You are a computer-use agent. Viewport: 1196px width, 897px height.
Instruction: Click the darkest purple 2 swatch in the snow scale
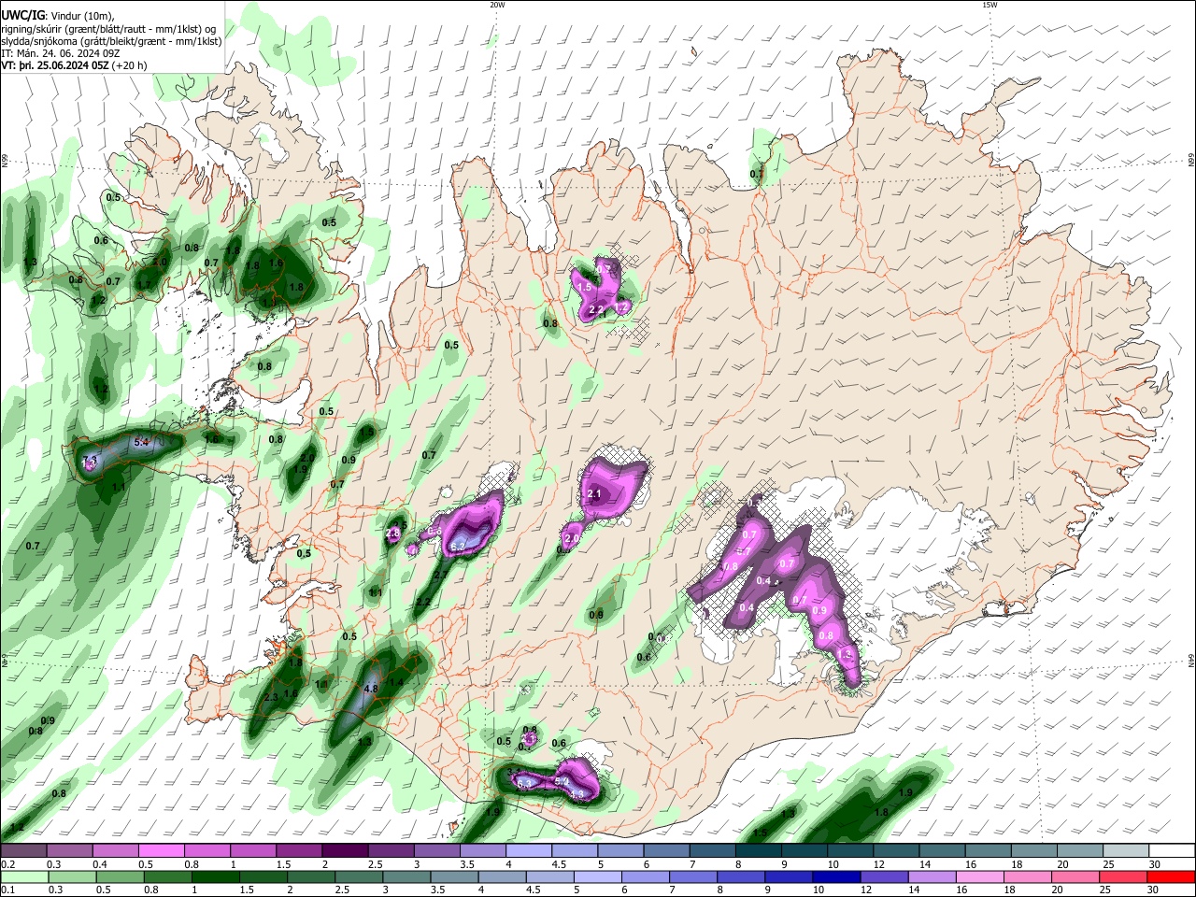point(345,851)
